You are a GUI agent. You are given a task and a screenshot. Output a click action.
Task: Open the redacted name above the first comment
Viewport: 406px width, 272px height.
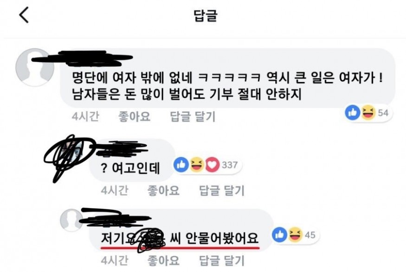point(82,58)
